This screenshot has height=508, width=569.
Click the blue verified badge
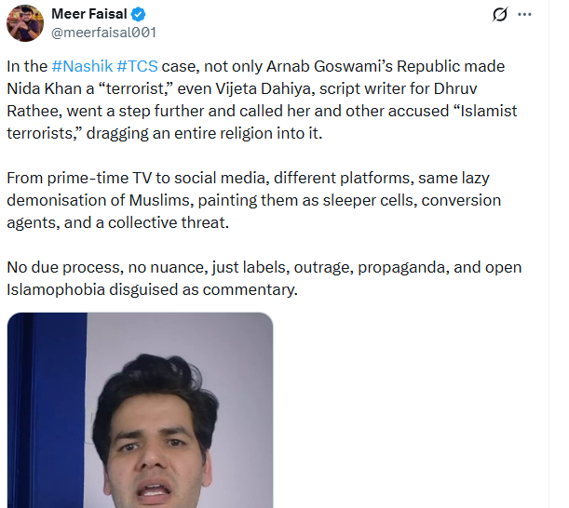[139, 14]
